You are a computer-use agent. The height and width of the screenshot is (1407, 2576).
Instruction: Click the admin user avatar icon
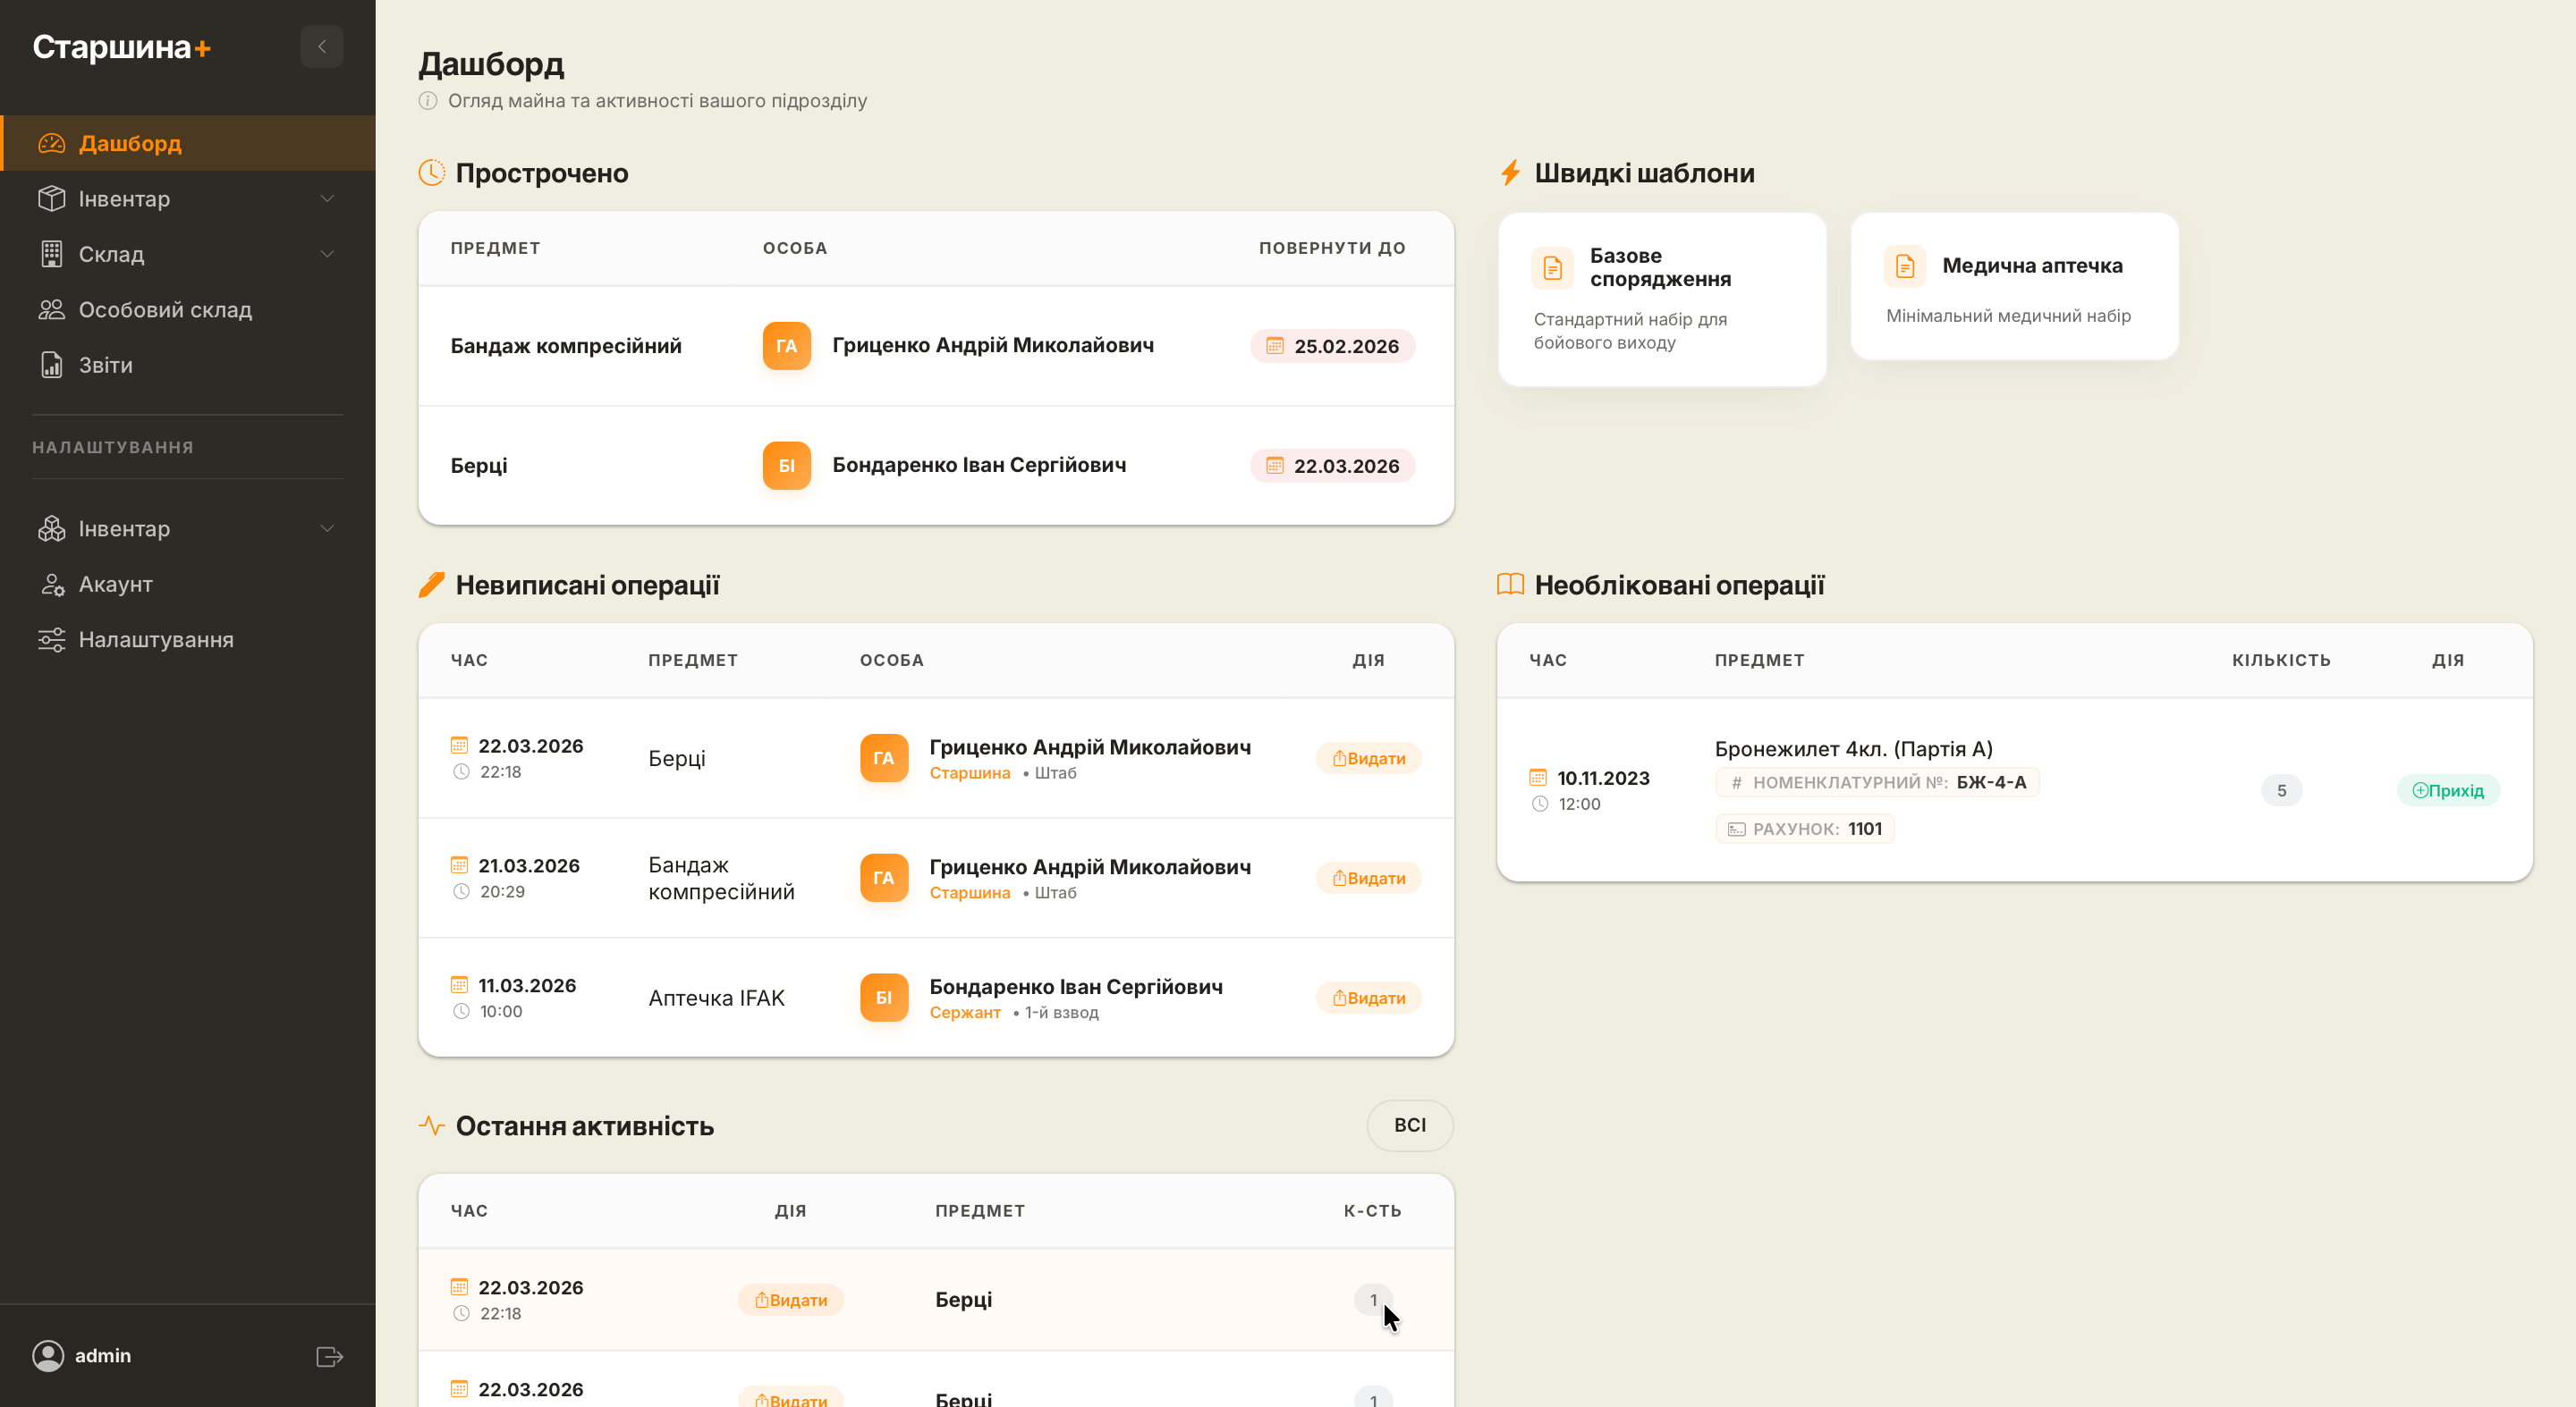point(48,1356)
